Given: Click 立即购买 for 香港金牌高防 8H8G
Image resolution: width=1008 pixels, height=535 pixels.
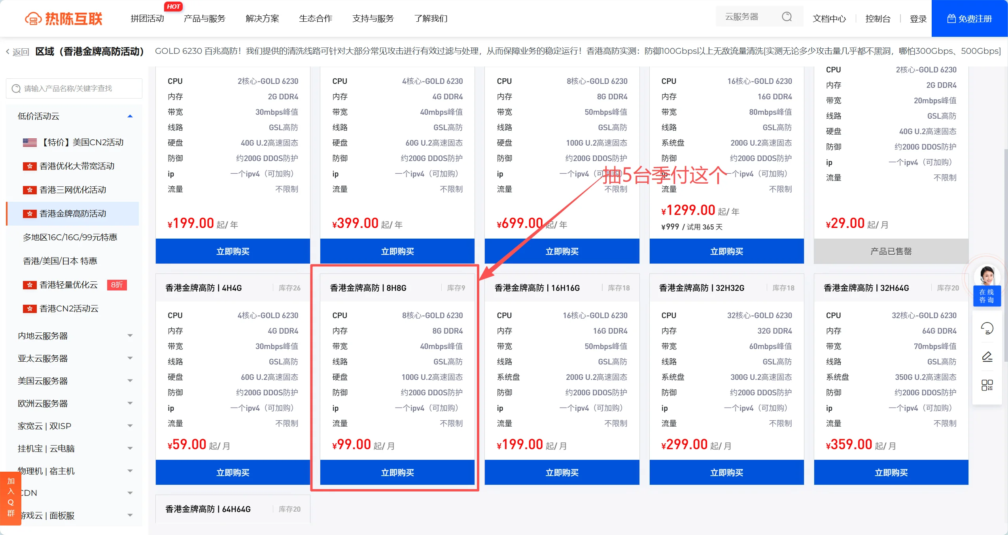Looking at the screenshot, I should (397, 472).
